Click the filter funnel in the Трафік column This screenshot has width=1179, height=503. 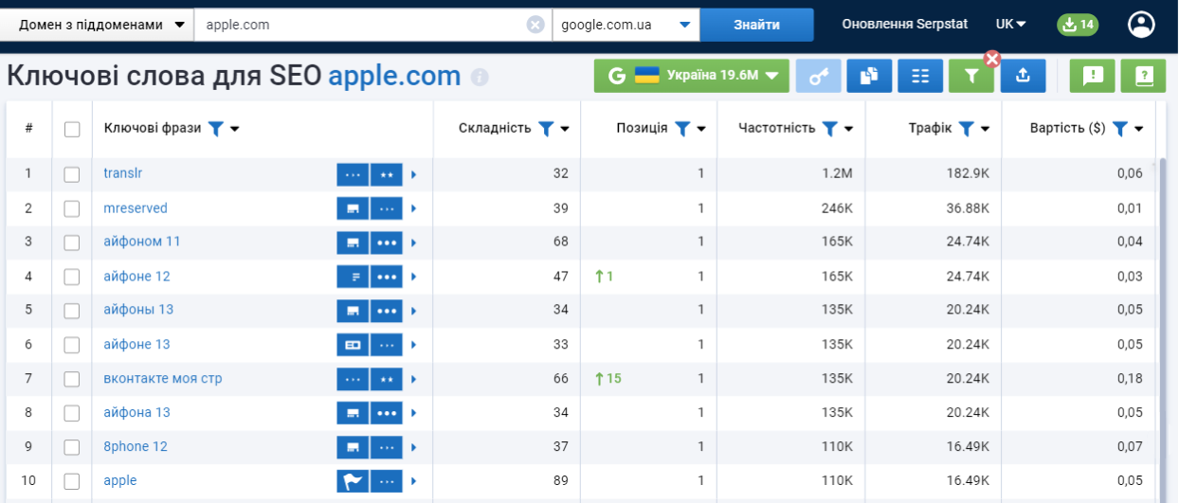coord(966,129)
